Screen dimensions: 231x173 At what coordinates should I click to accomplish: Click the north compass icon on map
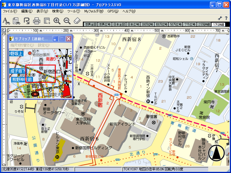pos(216,153)
